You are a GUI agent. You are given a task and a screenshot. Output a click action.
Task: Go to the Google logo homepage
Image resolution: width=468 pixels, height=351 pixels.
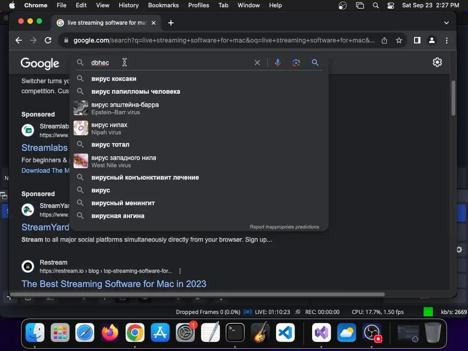click(x=40, y=63)
